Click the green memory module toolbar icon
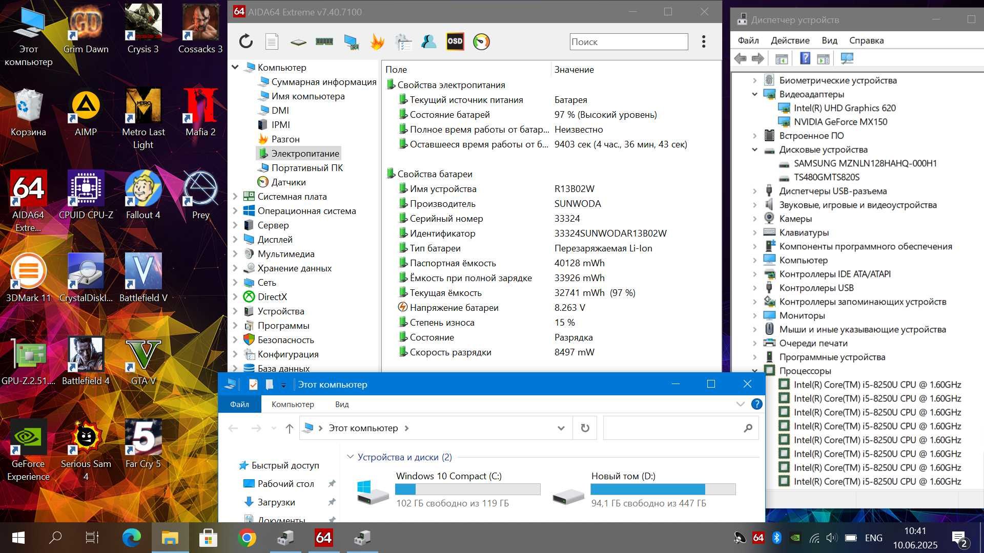Viewport: 984px width, 553px height. pos(324,41)
